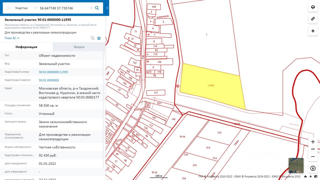Zoom in the map with plus
Image resolution: width=320 pixels, height=180 pixels.
pos(313,142)
